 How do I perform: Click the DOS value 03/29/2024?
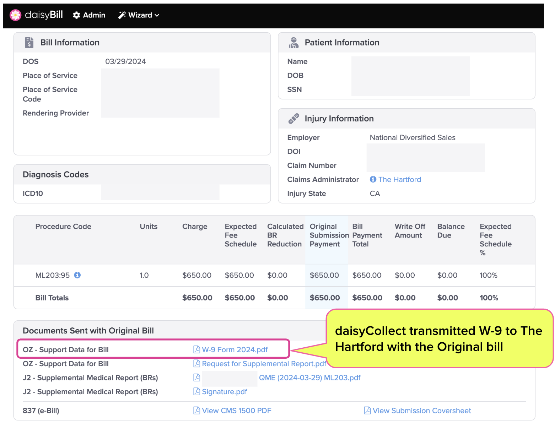click(x=125, y=61)
